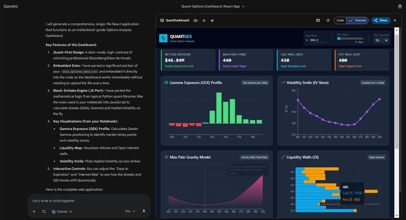
Task: Click the Call Wall (RES) card
Action: (x=304, y=60)
